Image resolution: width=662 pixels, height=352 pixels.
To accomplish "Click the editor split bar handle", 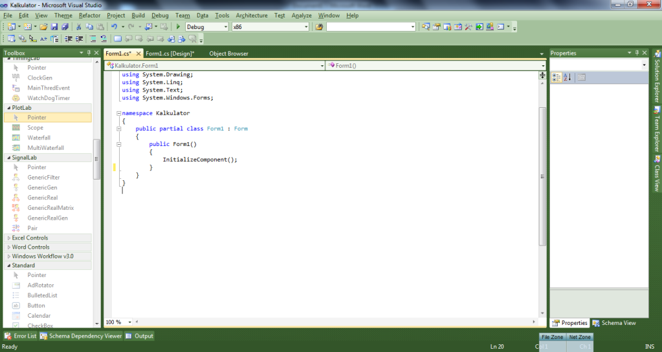I will coord(542,75).
